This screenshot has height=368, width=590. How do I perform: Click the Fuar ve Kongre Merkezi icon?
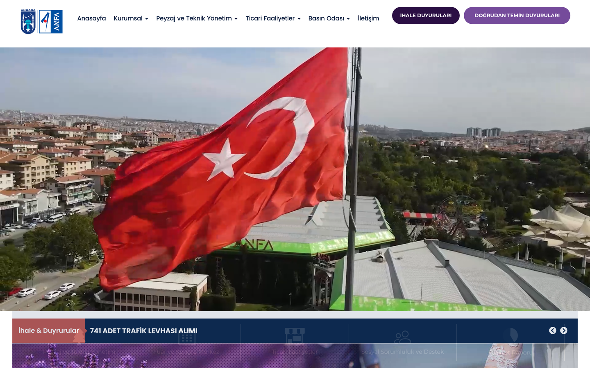coord(187,338)
